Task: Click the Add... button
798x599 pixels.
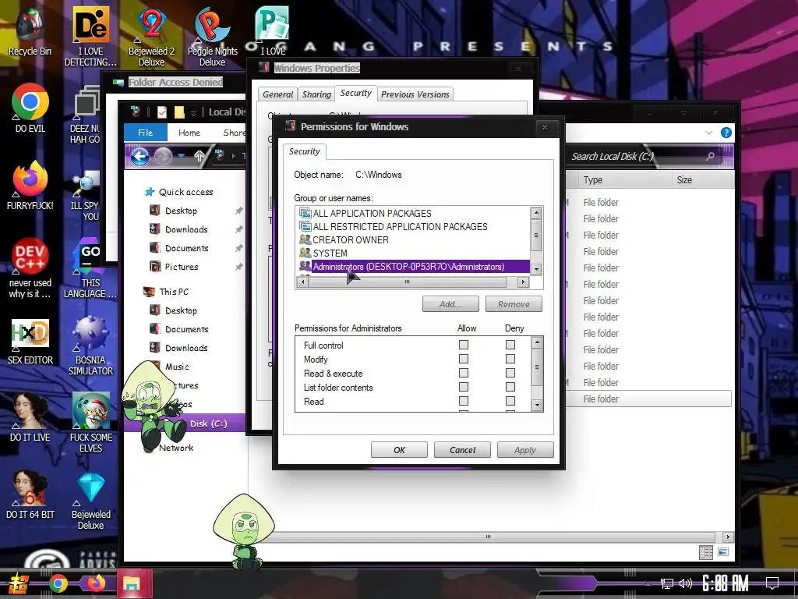Action: (450, 304)
